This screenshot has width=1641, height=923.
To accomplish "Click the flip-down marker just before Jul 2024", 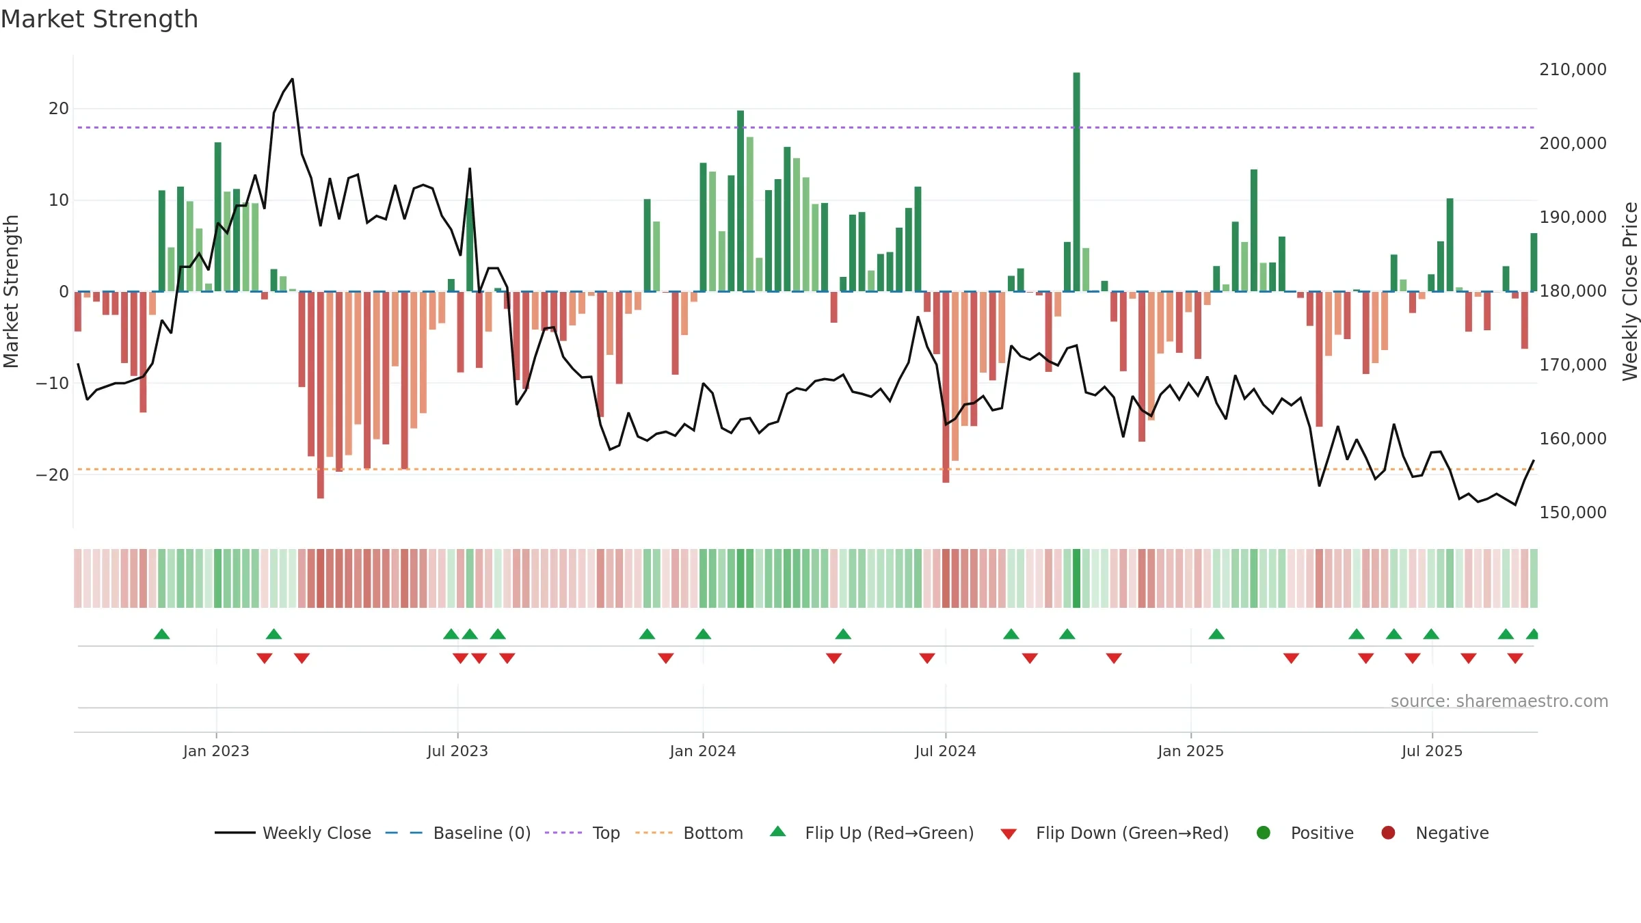I will (x=927, y=658).
